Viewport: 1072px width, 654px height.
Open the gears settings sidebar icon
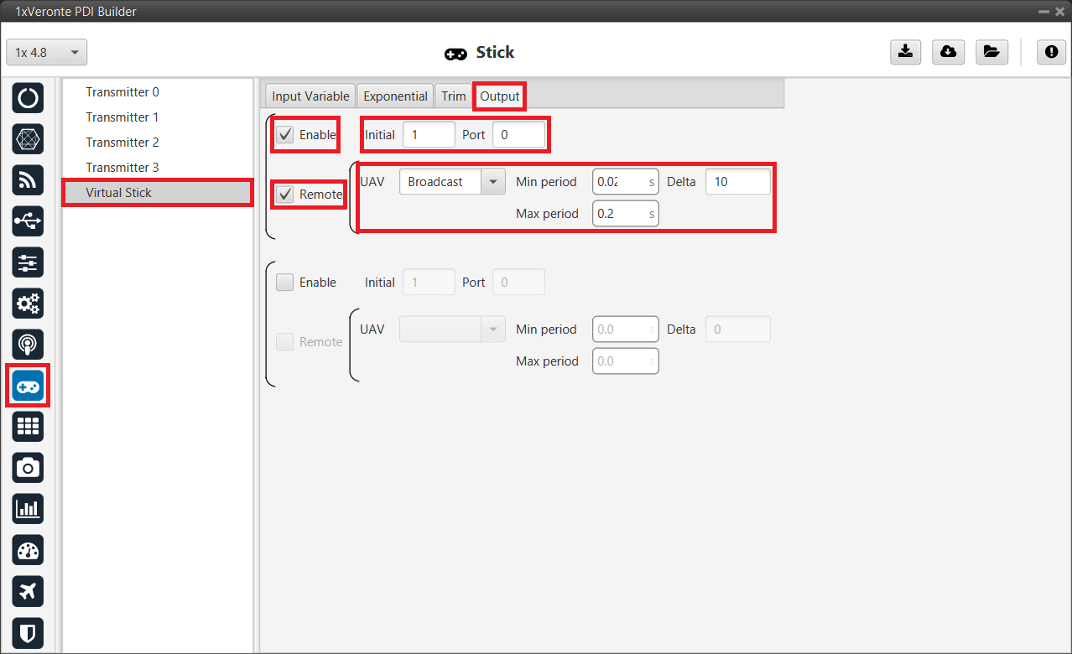tap(28, 304)
